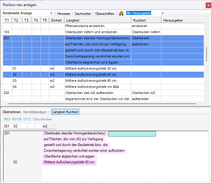Click the horizontal scrollbar below the table
This screenshot has width=212, height=184.
102,104
